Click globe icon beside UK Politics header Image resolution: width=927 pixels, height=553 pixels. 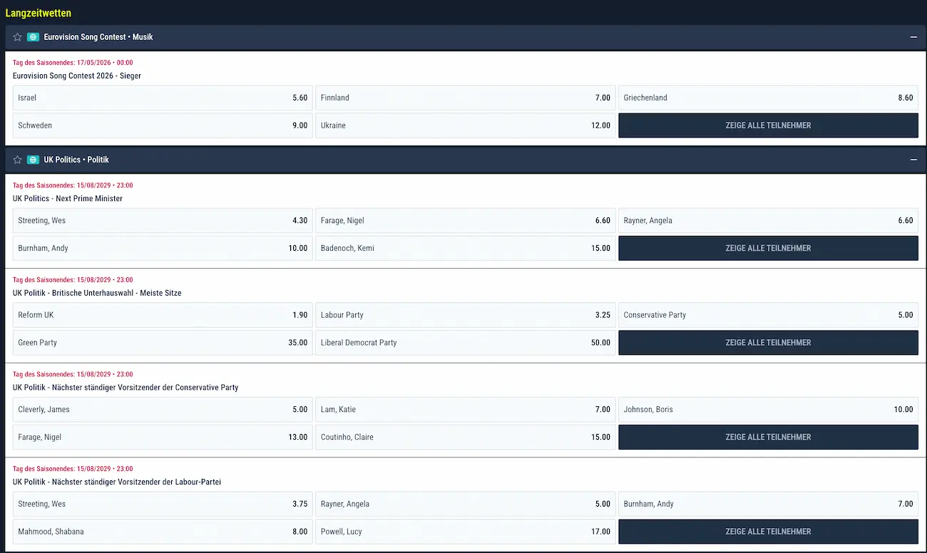tap(33, 160)
